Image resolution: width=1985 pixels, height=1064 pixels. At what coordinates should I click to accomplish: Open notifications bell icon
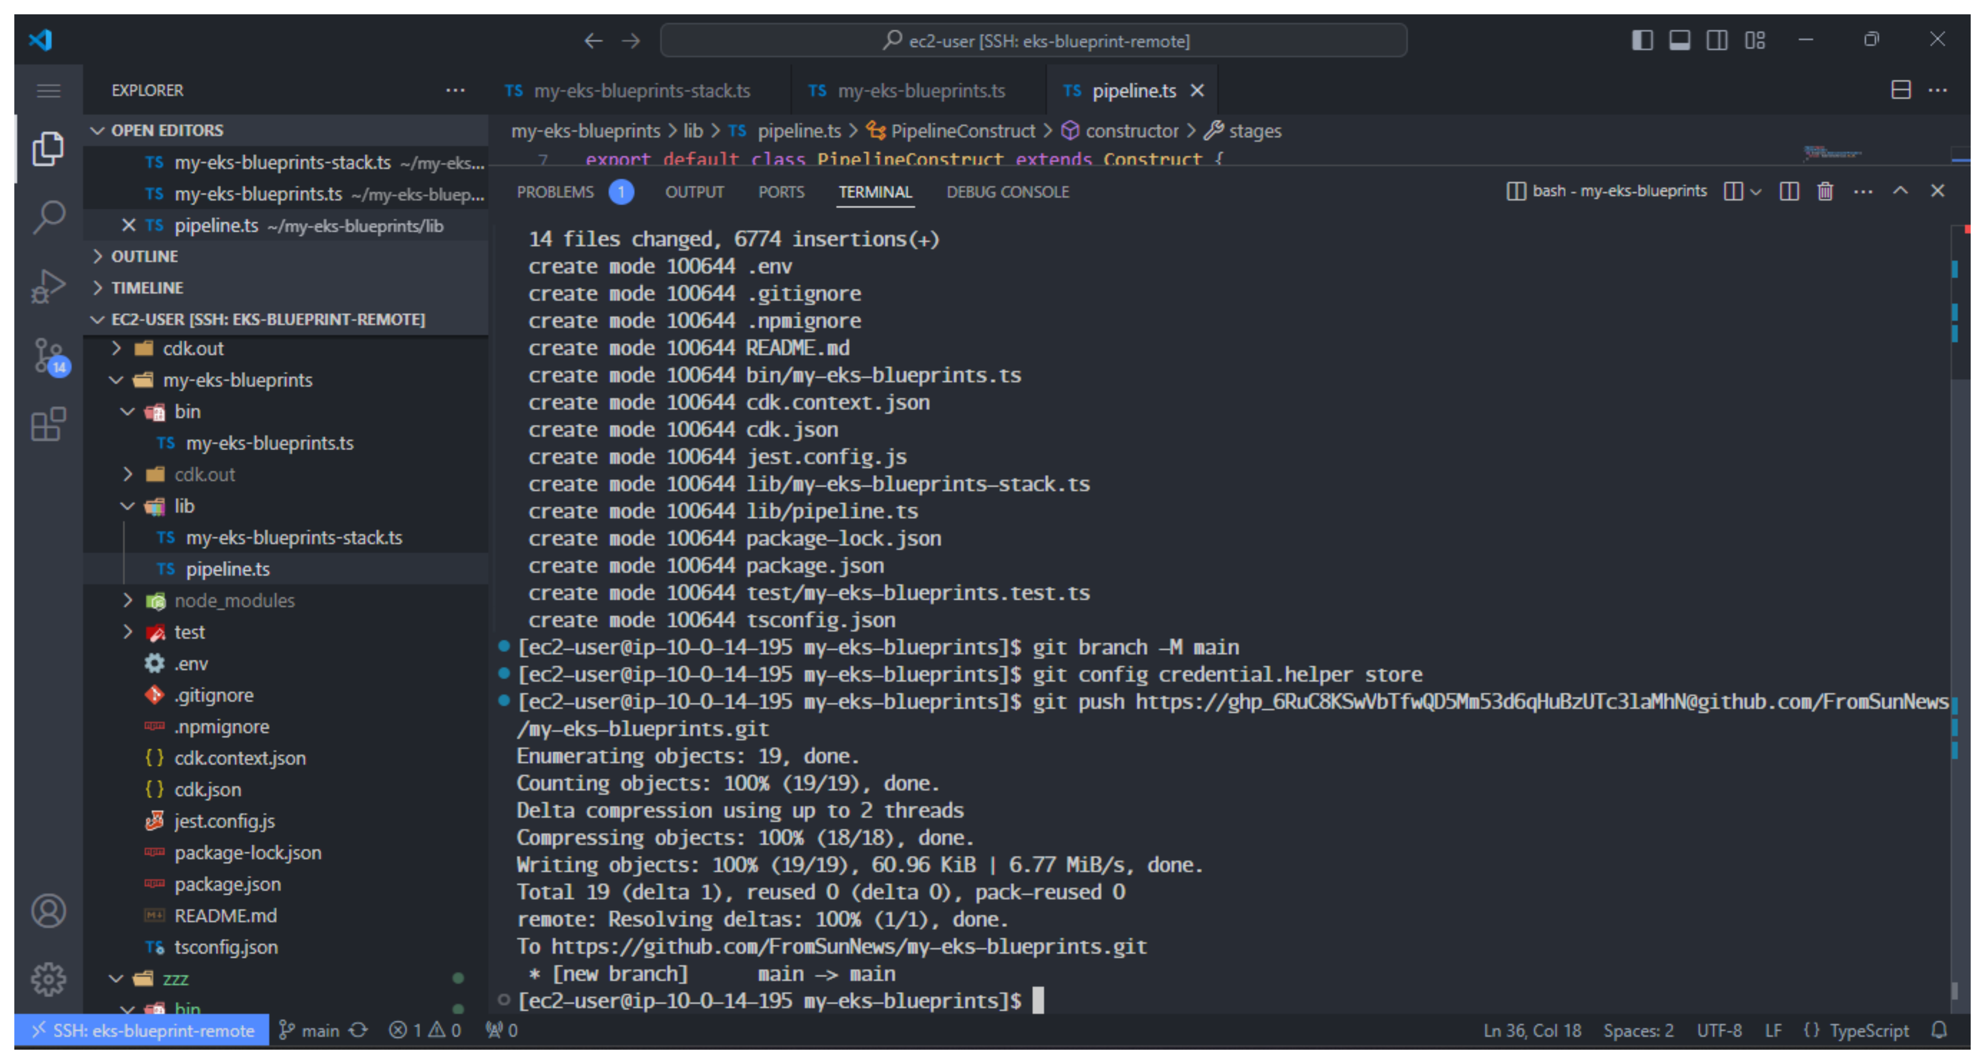1940,1030
